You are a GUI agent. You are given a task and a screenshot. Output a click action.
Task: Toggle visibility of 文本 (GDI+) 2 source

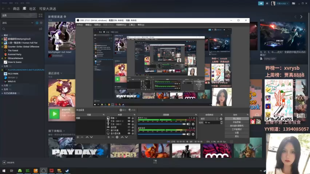point(129,121)
